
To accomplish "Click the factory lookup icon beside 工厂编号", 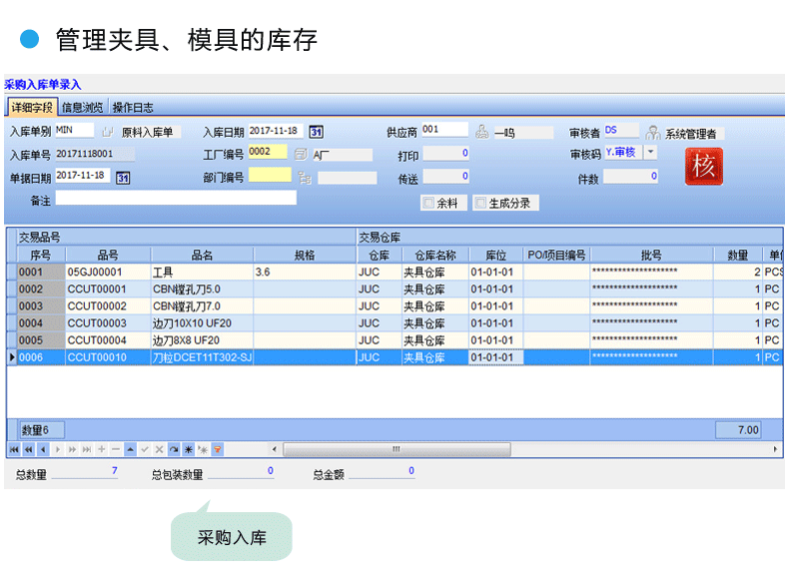I will (301, 154).
